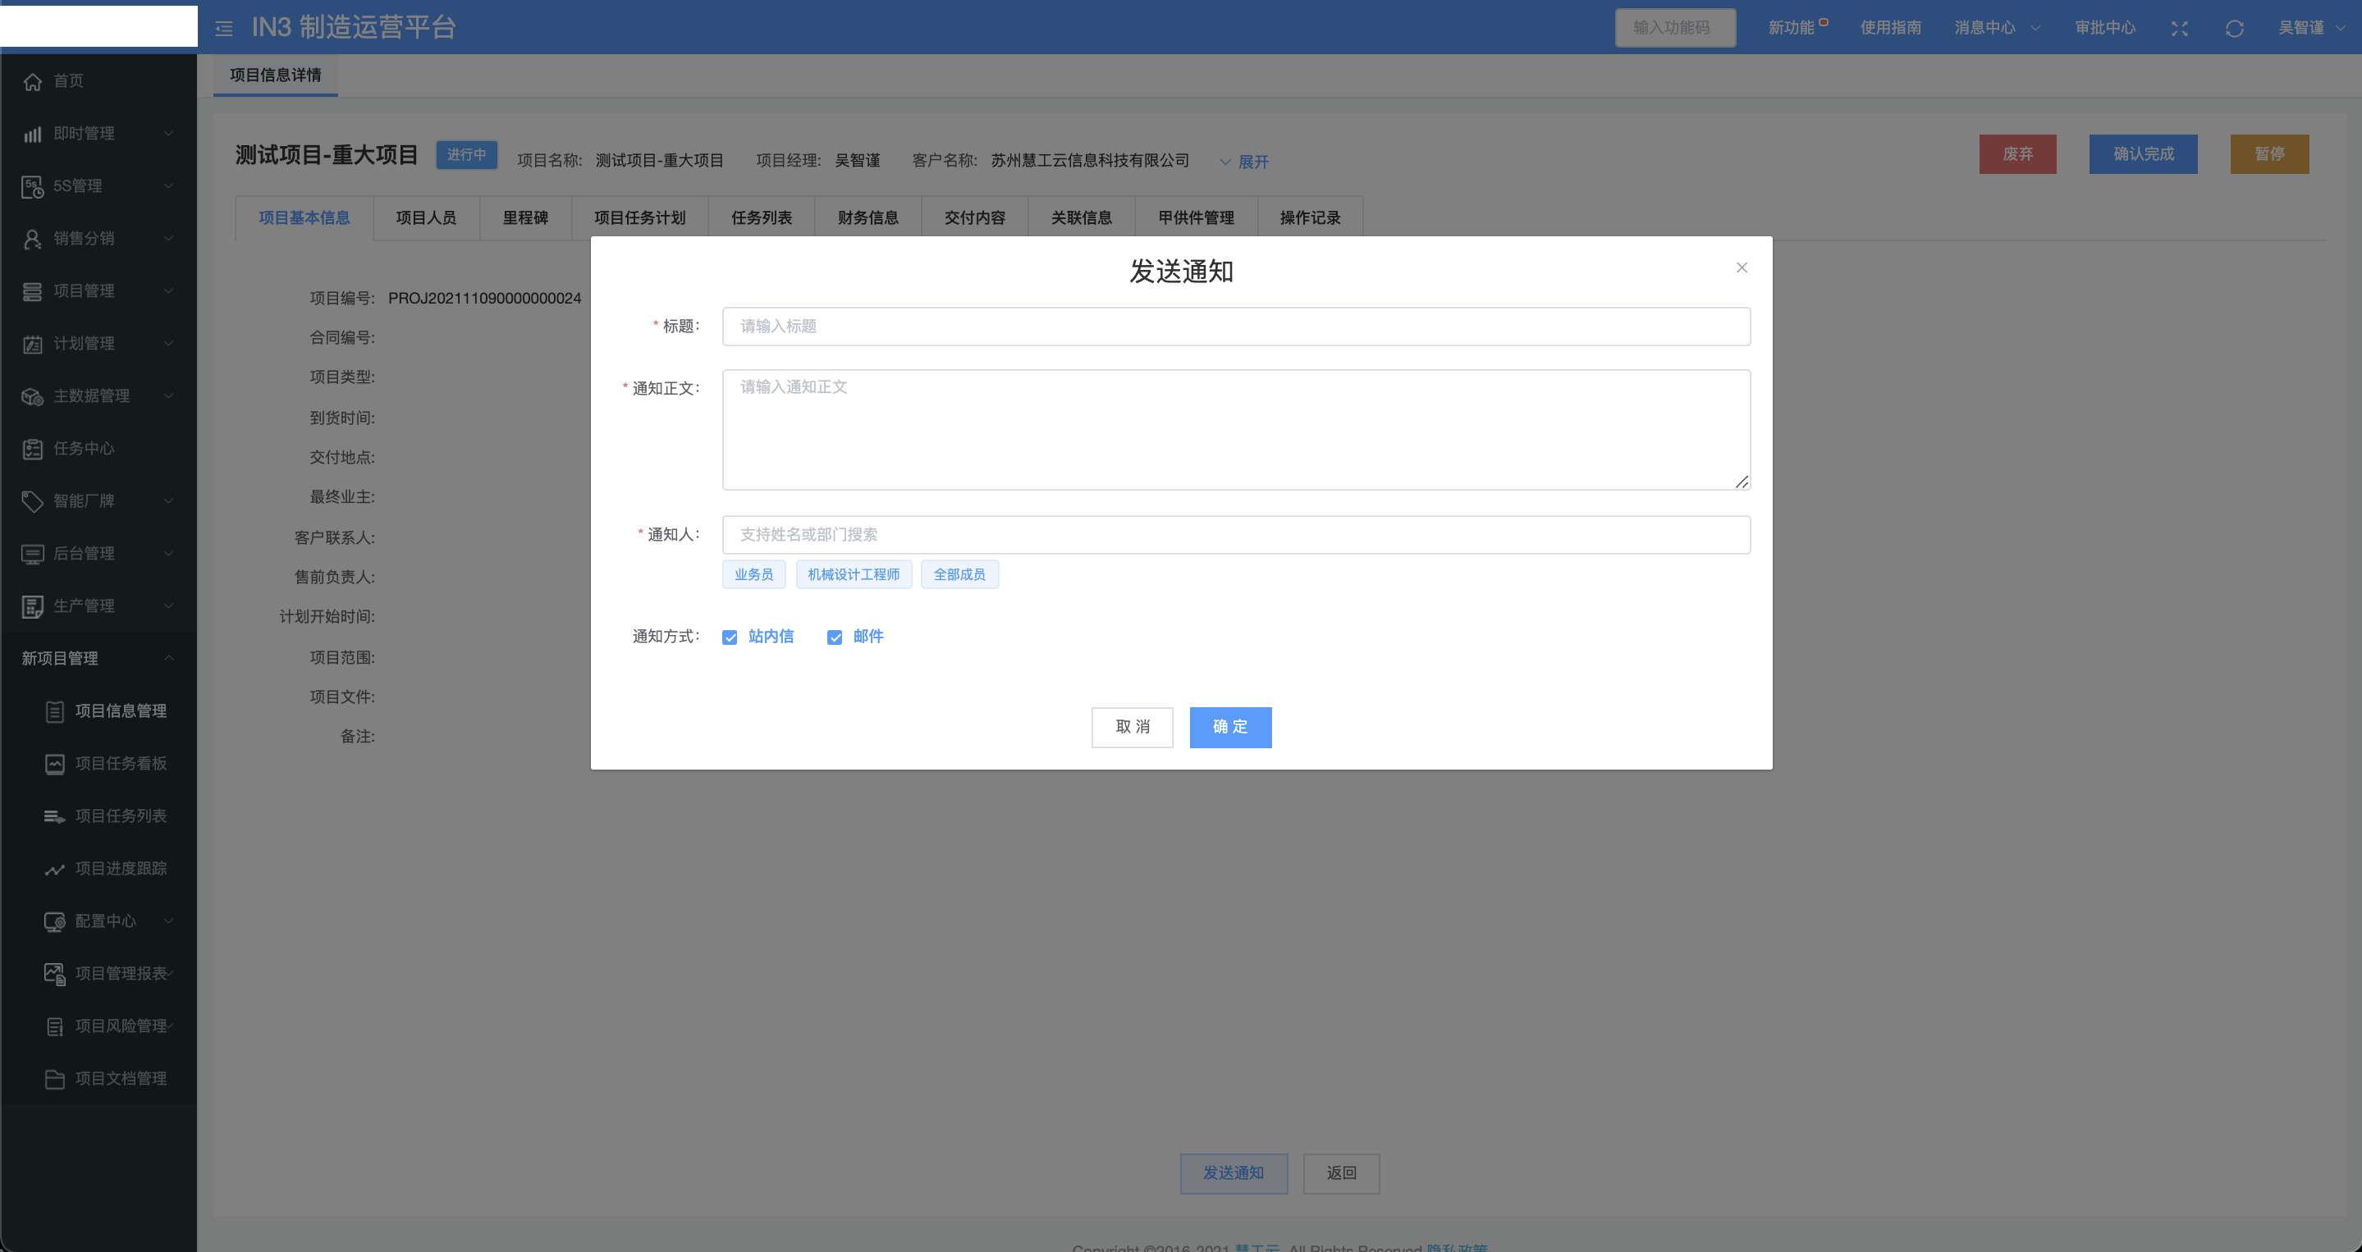This screenshot has width=2362, height=1252.
Task: Open 项目文档管理 folder icon
Action: pyautogui.click(x=55, y=1079)
